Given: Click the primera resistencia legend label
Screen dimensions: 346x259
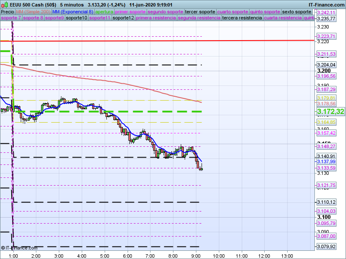Looking at the screenshot, I should (156, 18).
